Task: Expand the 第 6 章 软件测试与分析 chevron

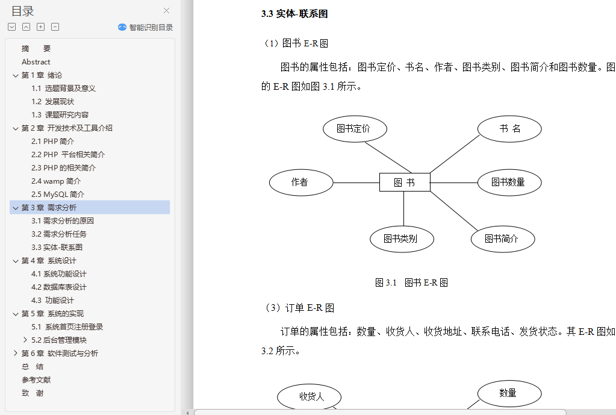Action: coord(16,354)
